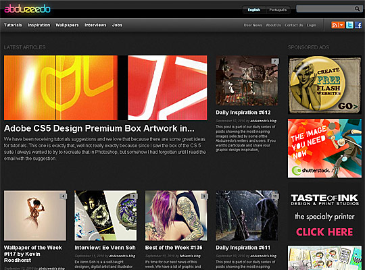365x270 pixels.
Task: Click comment count badge on Ee Venn Soh interview
Action: (x=134, y=196)
